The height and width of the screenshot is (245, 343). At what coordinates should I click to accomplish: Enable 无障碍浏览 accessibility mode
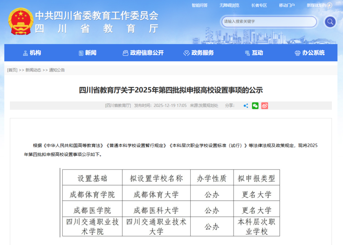coord(229,5)
